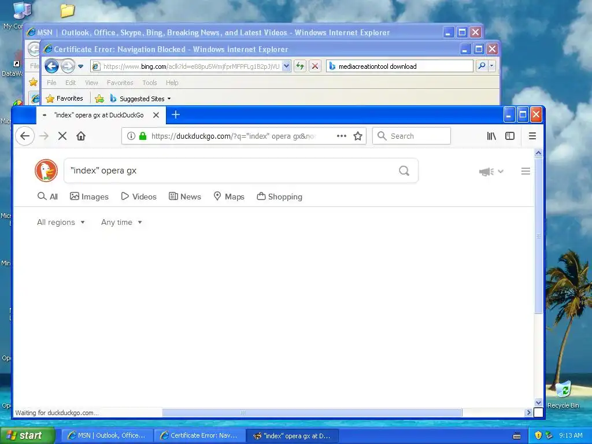Image resolution: width=592 pixels, height=444 pixels.
Task: Switch to News results
Action: tap(184, 197)
